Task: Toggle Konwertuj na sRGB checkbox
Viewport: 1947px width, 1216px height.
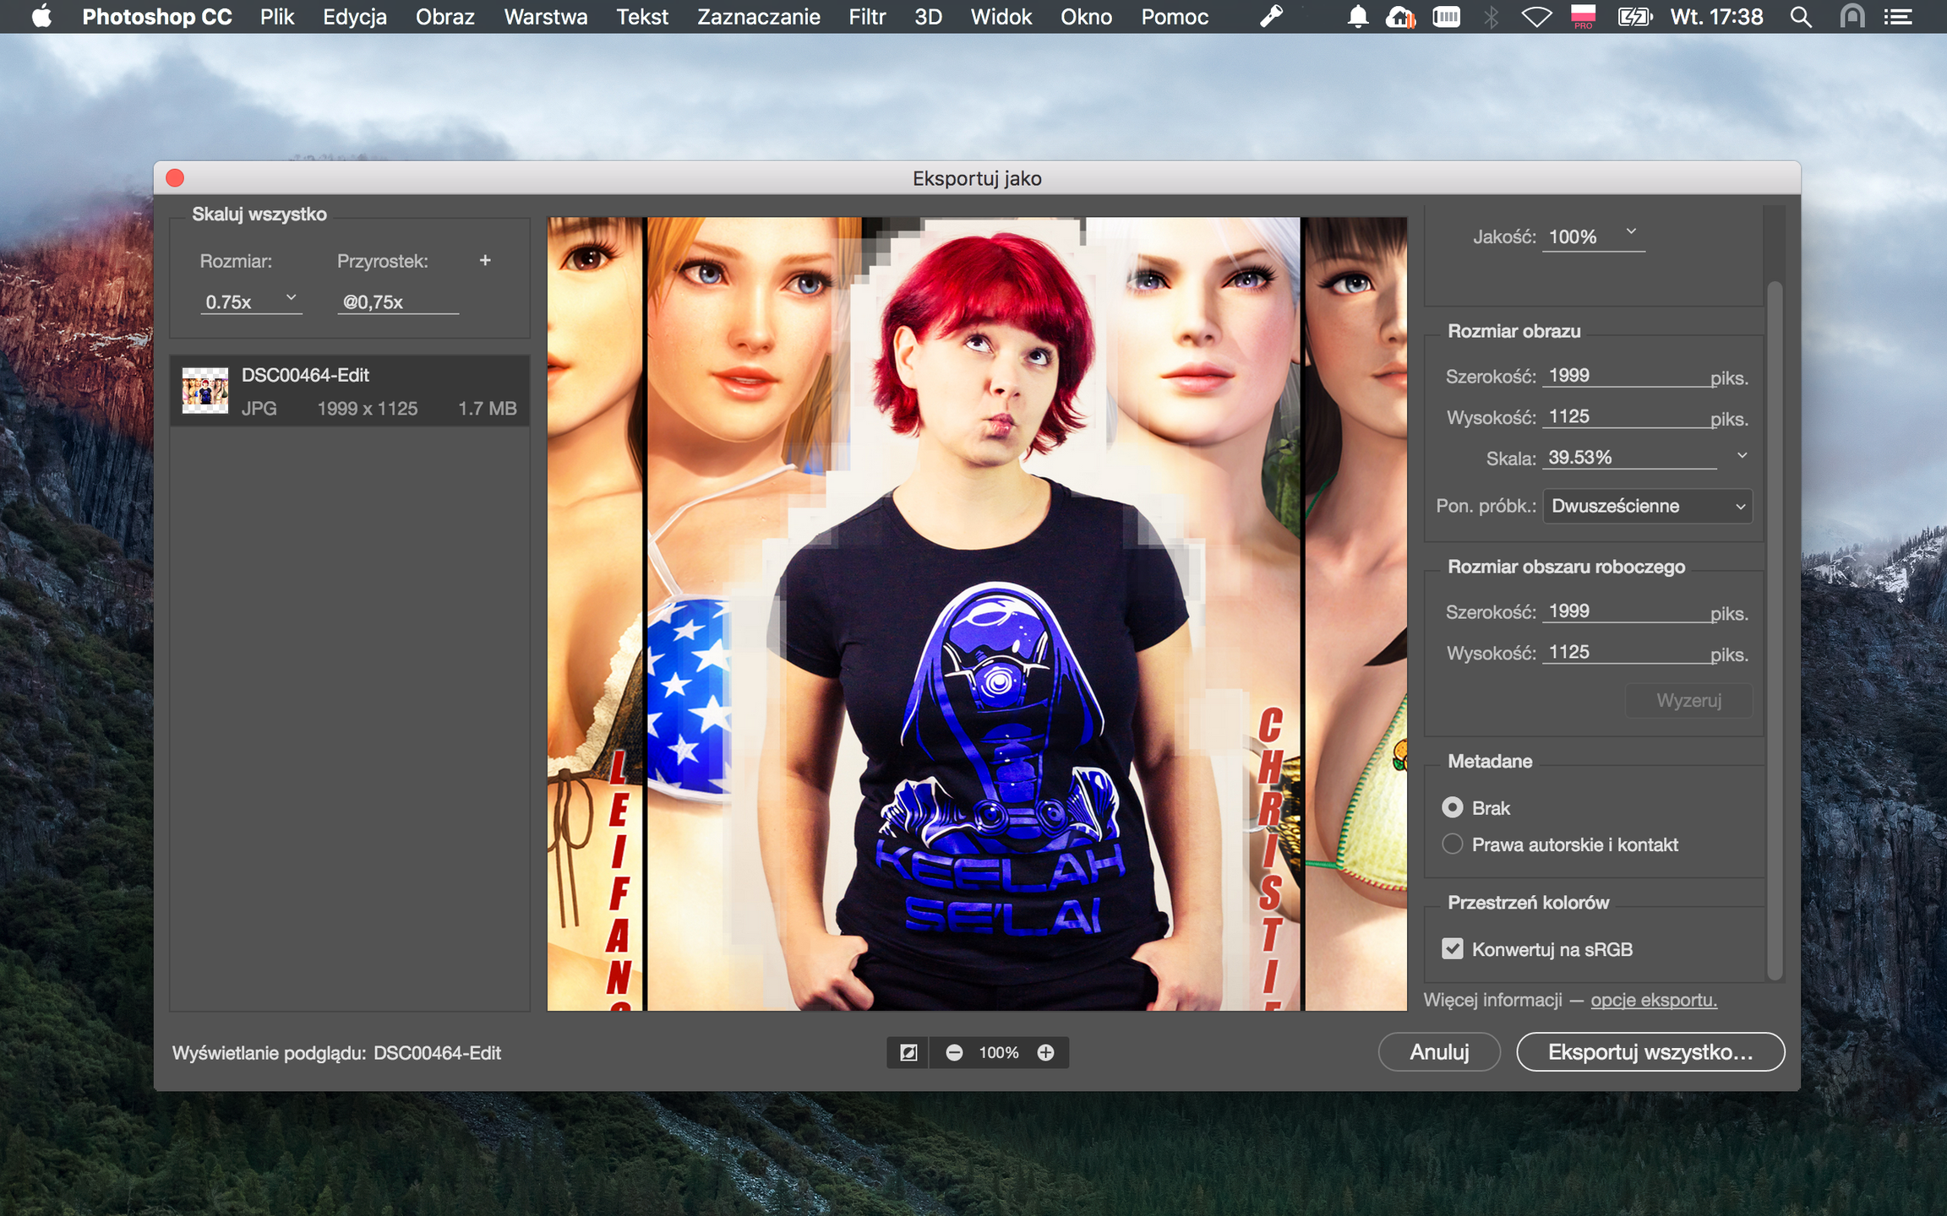Action: (1453, 949)
